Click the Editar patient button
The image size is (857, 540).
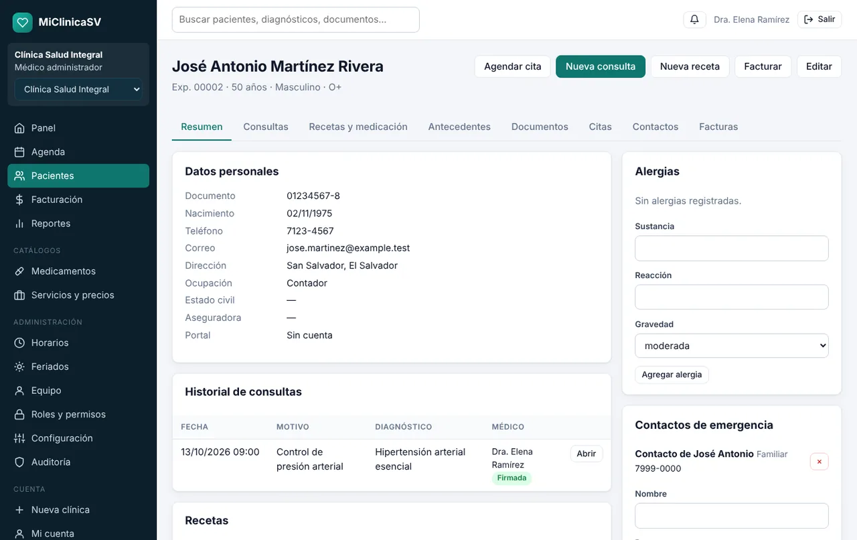(x=819, y=66)
